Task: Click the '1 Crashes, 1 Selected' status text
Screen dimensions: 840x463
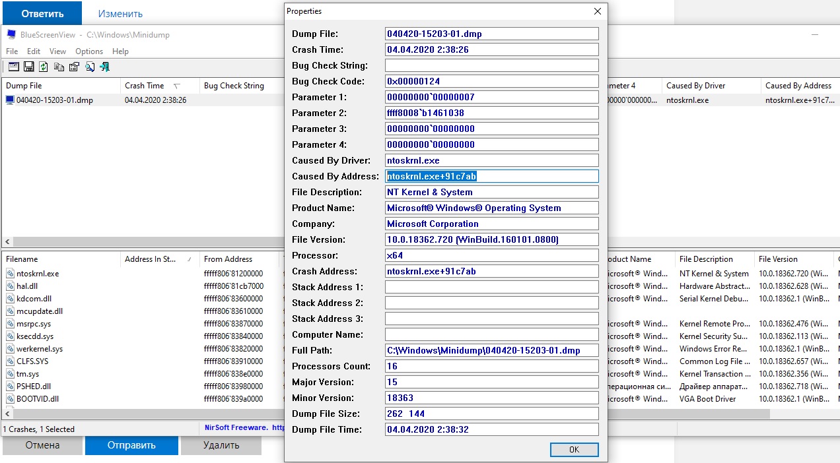Action: (x=40, y=429)
